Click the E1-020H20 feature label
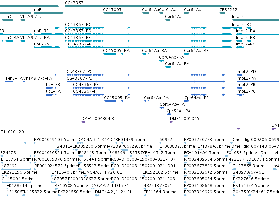Viewport: 279px width, 197px height. click(x=12, y=132)
